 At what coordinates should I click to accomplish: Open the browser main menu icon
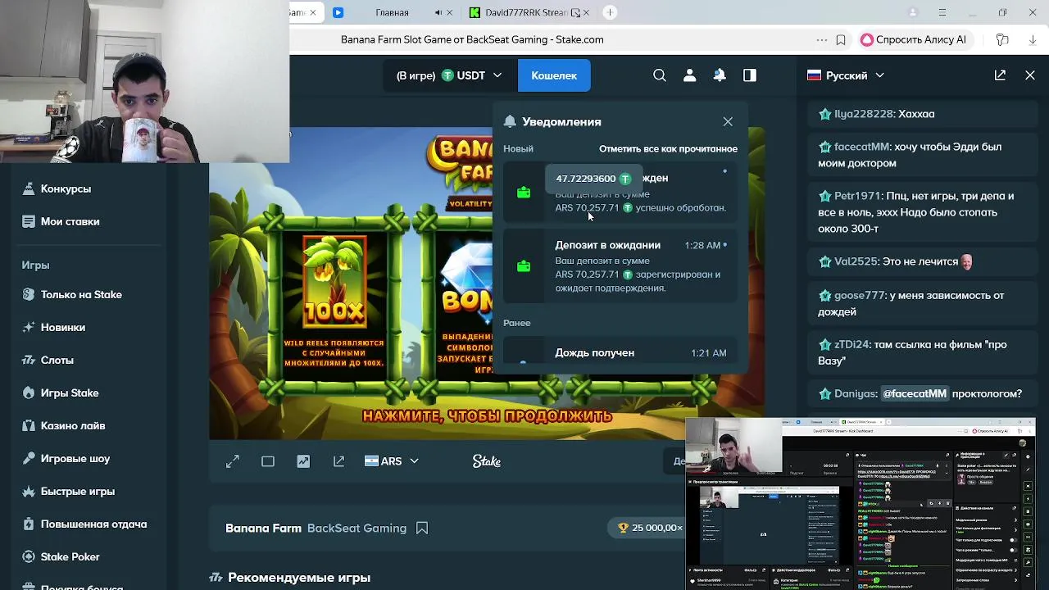click(942, 12)
